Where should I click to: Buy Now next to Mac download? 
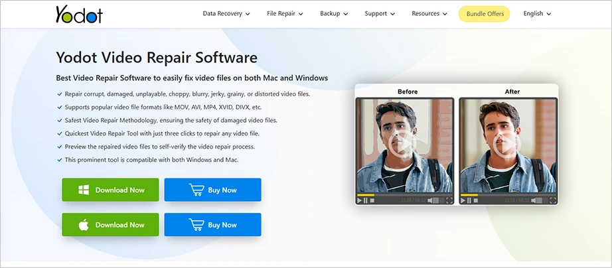pyautogui.click(x=212, y=225)
